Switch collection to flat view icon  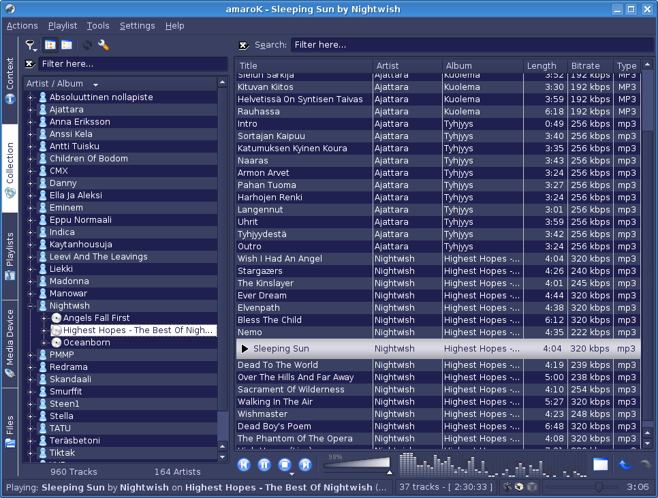pos(67,45)
